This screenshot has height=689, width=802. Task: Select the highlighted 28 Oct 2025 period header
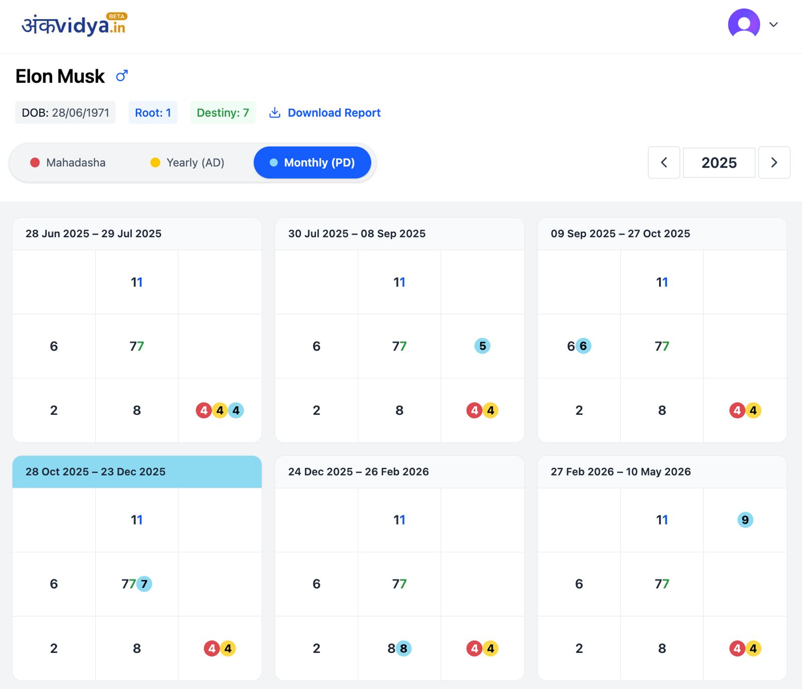(x=137, y=472)
